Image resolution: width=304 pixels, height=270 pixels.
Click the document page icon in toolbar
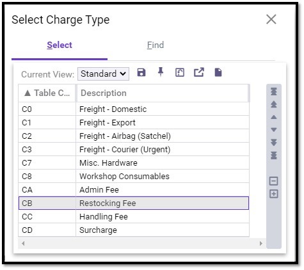218,72
